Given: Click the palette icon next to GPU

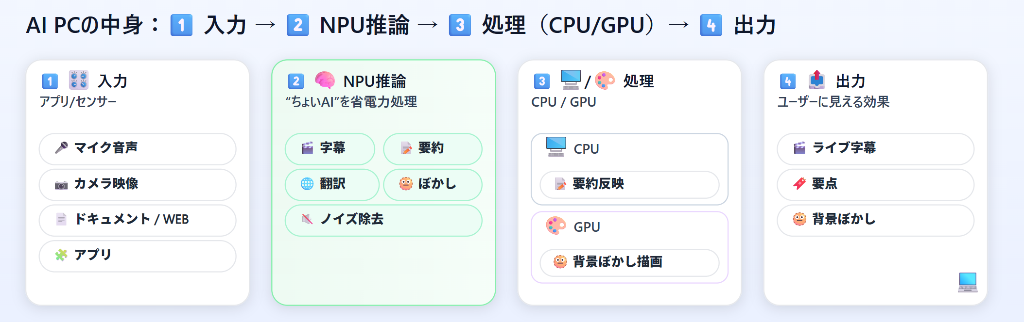Looking at the screenshot, I should (x=556, y=225).
